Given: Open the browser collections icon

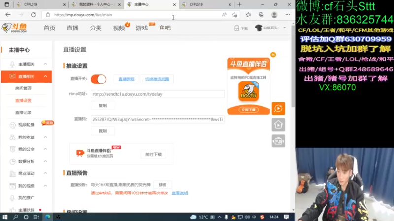Looking at the screenshot, I should [261, 15].
